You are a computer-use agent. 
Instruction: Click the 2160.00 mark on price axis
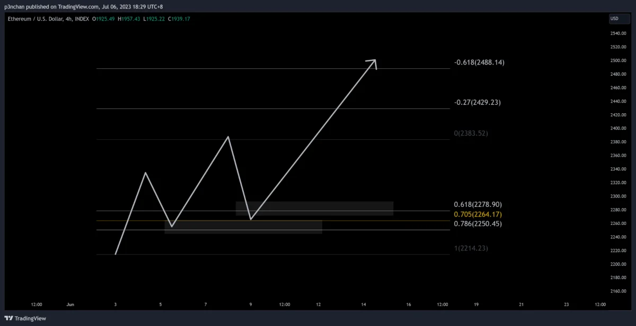[619, 291]
